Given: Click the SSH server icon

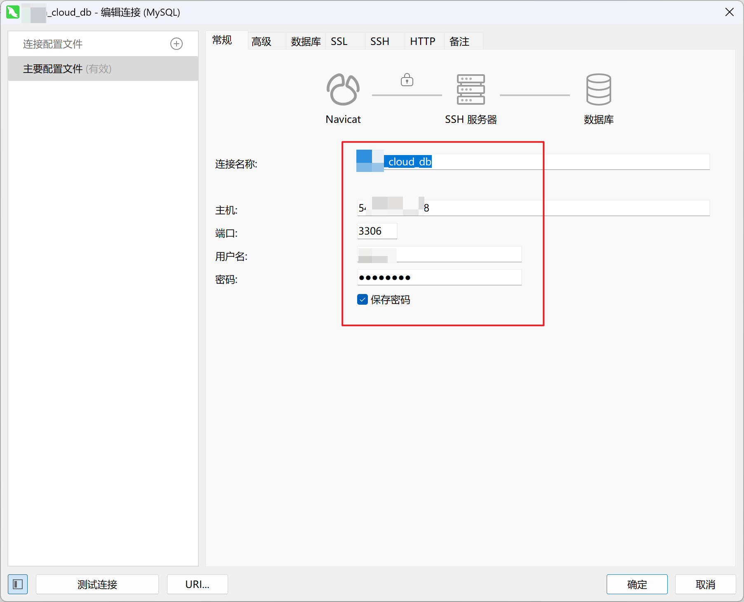Looking at the screenshot, I should [471, 89].
